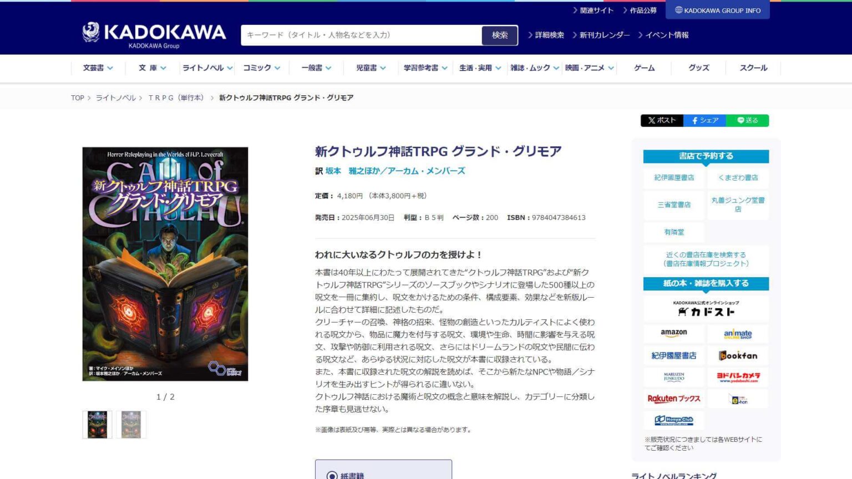The height and width of the screenshot is (479, 852).
Task: Expand the ライトノベル navigation dropdown
Action: click(205, 68)
